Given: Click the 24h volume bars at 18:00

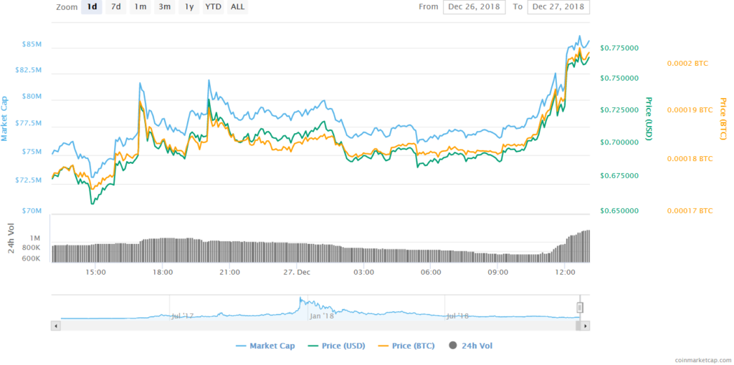Looking at the screenshot, I should 163,250.
